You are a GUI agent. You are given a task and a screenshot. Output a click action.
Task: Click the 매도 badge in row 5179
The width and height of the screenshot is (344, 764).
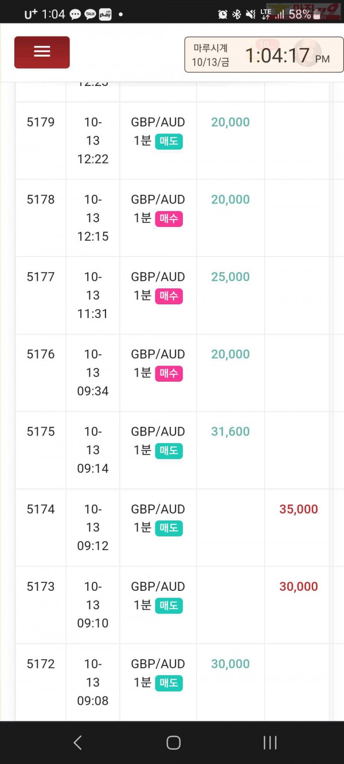coord(169,141)
